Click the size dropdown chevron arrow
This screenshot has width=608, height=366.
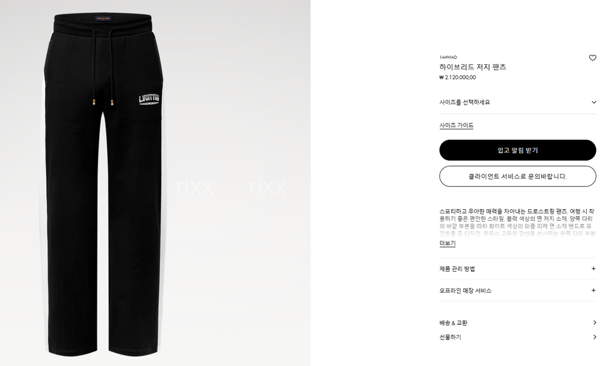coord(593,102)
